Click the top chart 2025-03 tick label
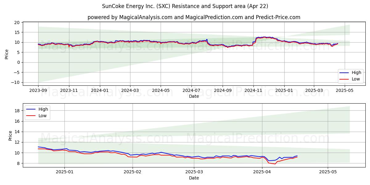Screen dimensions: 370x185 tap(314, 90)
